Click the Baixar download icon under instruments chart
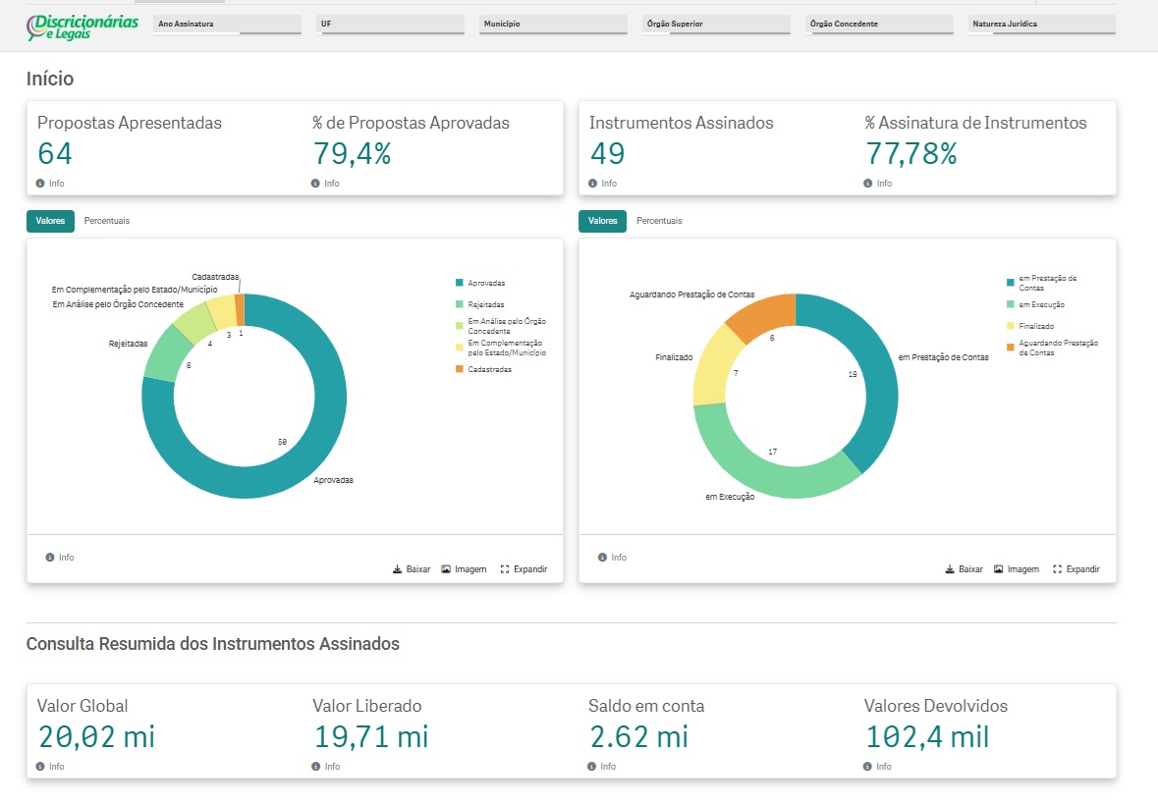 coord(950,569)
